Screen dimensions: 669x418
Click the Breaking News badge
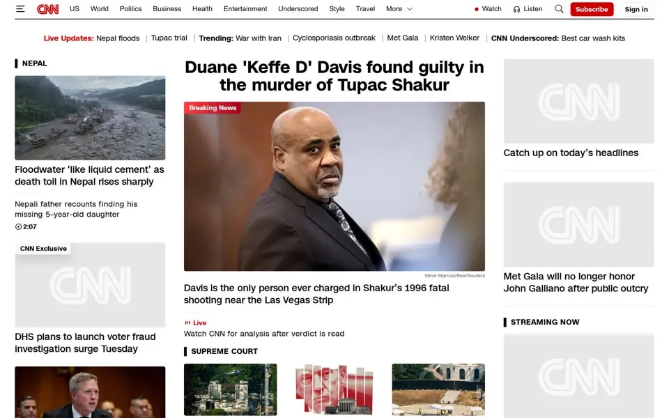coord(213,108)
